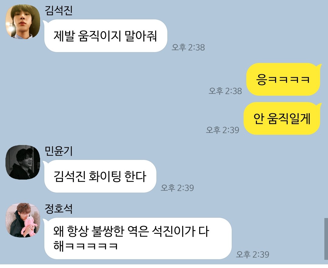Click the 오후 2:39 timestamp beside 민윤기's message

click(x=177, y=188)
